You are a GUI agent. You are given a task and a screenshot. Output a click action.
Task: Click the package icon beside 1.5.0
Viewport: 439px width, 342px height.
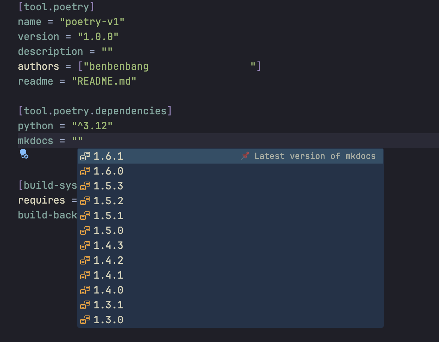pyautogui.click(x=85, y=230)
